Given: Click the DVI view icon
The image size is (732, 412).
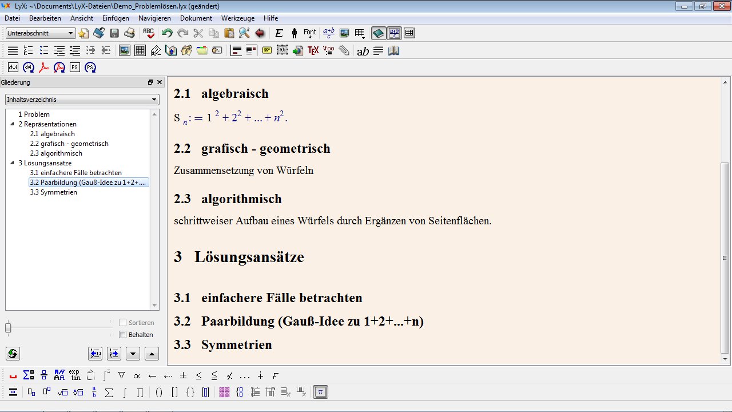Looking at the screenshot, I should pyautogui.click(x=13, y=68).
